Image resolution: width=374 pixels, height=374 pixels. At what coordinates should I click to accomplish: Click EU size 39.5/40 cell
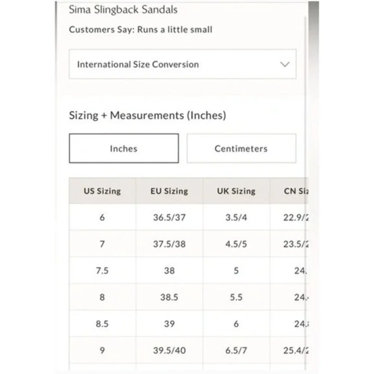169,350
